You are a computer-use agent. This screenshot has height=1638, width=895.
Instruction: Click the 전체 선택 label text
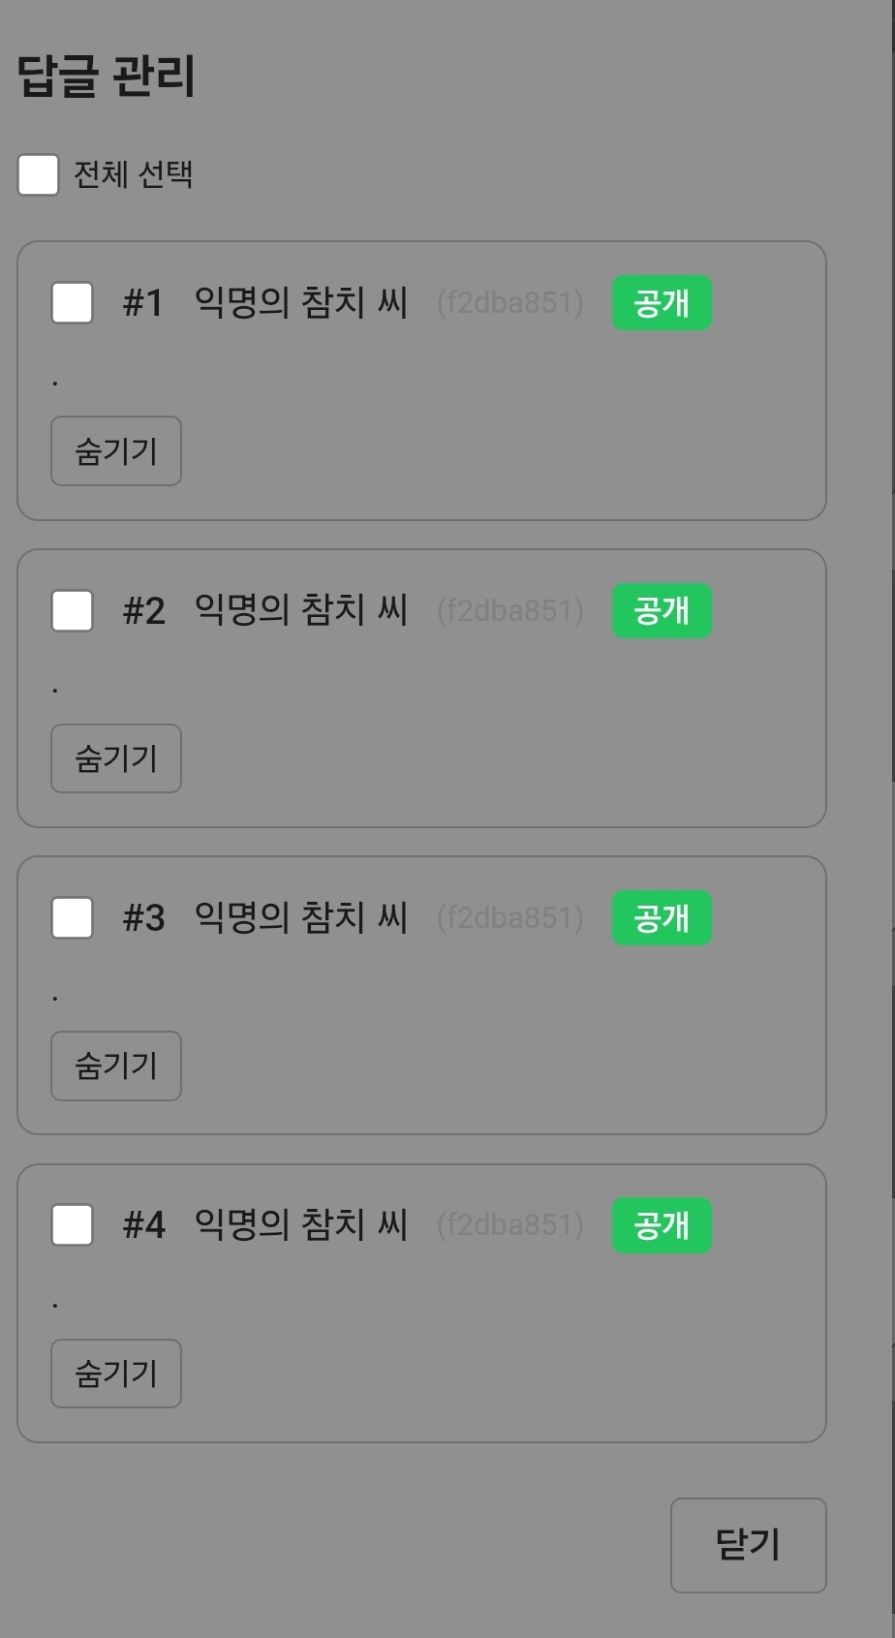134,175
